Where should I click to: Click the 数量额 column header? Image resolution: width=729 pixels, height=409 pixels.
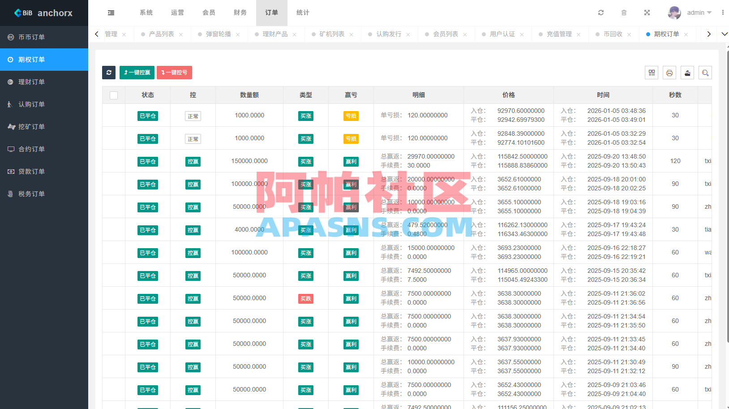[249, 95]
